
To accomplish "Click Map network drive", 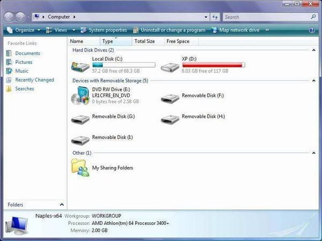I will point(236,30).
